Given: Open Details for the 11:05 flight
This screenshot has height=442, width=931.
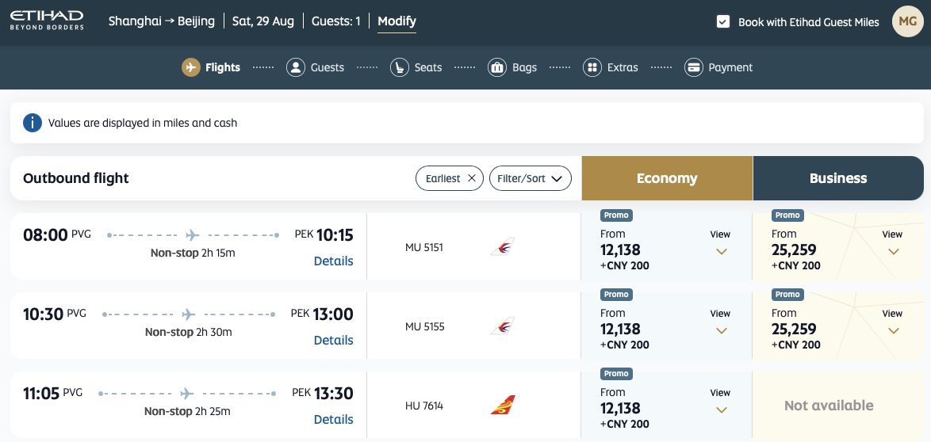Looking at the screenshot, I should tap(333, 420).
